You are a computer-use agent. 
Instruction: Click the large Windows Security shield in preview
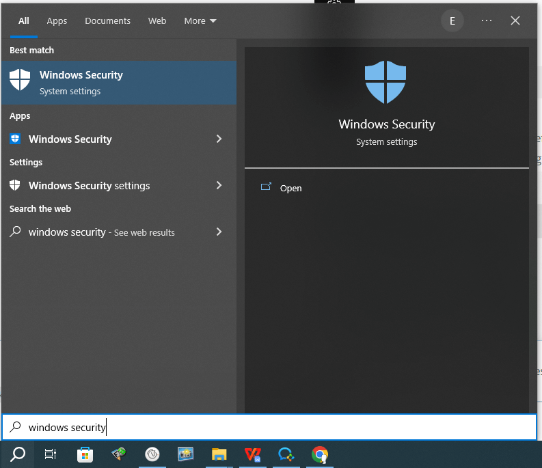click(386, 82)
